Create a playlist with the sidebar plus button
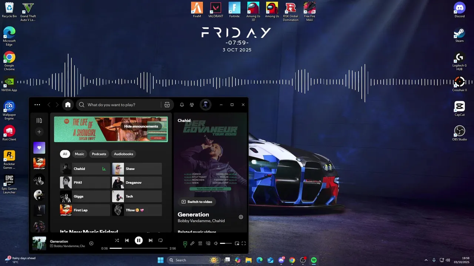Image resolution: width=474 pixels, height=266 pixels. [x=39, y=132]
